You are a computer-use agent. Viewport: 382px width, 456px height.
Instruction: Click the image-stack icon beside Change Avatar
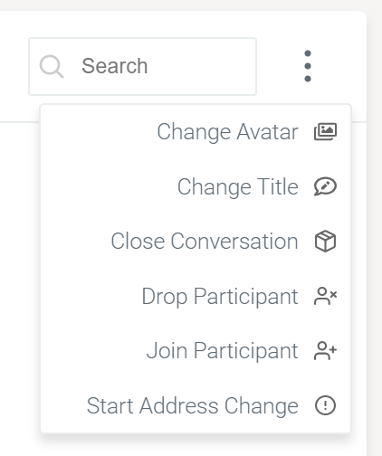(325, 131)
